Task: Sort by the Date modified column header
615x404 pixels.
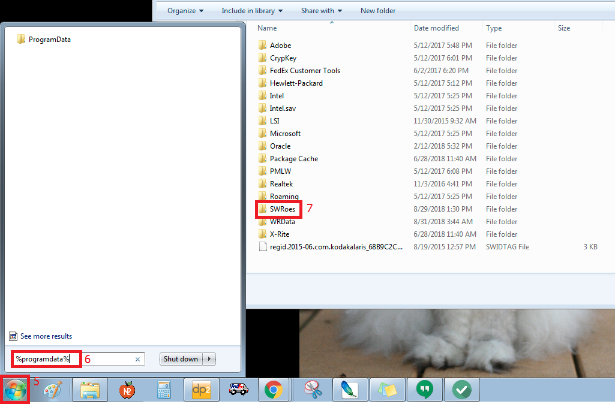Action: pyautogui.click(x=436, y=28)
